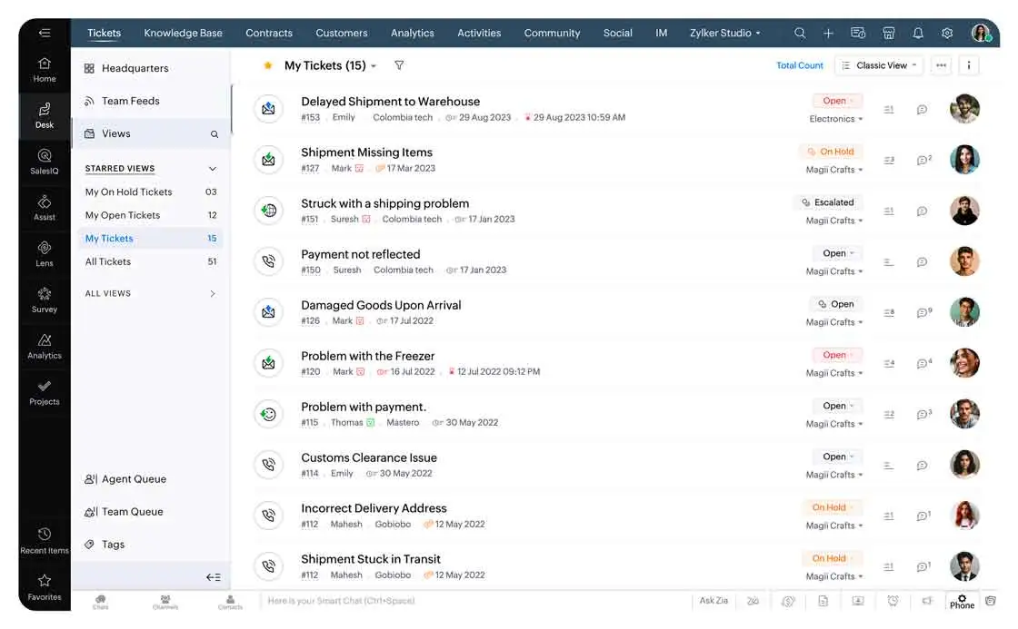Open the global search icon
The image size is (1018, 629).
coord(799,33)
